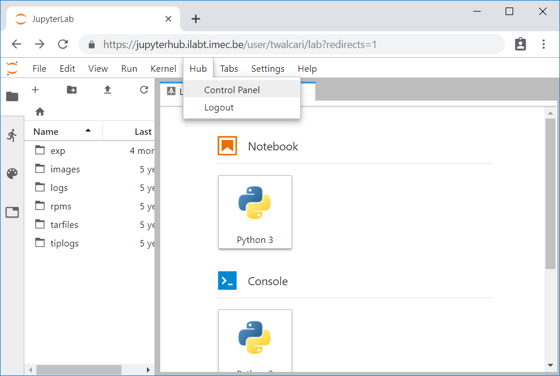Screen dimensions: 560x376
Task: Open the File menu
Action: point(39,69)
